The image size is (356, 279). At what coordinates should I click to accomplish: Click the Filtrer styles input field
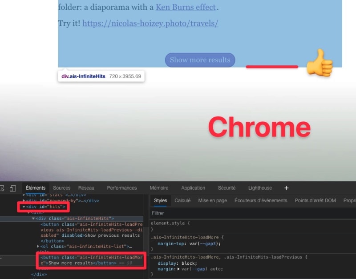253,213
